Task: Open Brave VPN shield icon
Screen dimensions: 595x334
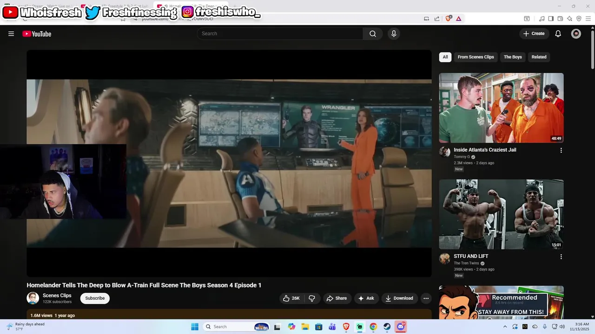Action: pyautogui.click(x=579, y=19)
